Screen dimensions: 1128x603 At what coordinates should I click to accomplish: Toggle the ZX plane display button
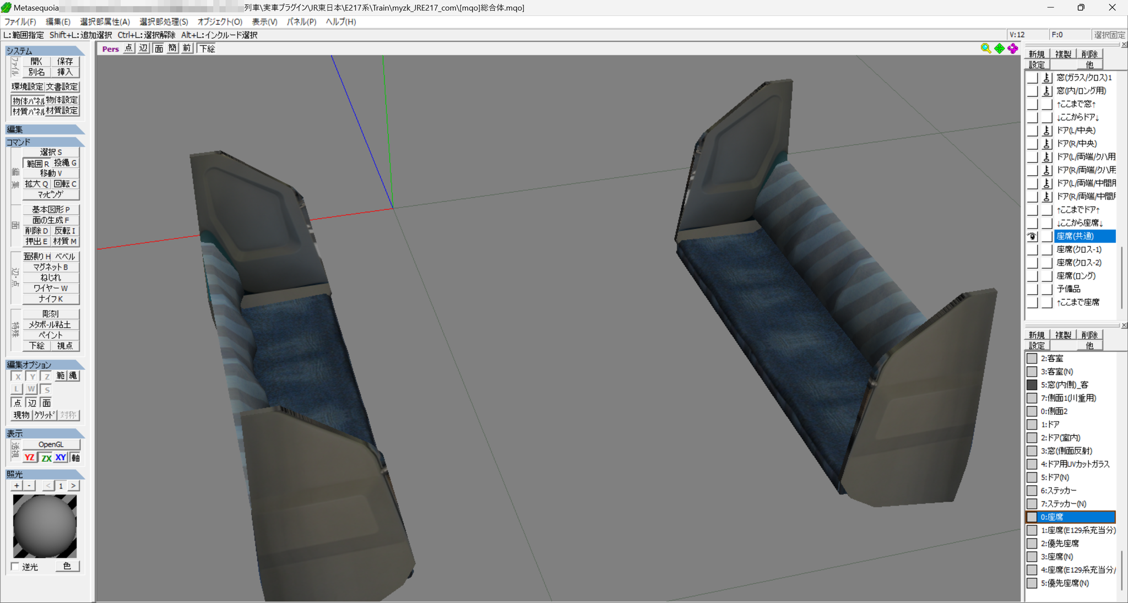click(x=46, y=458)
